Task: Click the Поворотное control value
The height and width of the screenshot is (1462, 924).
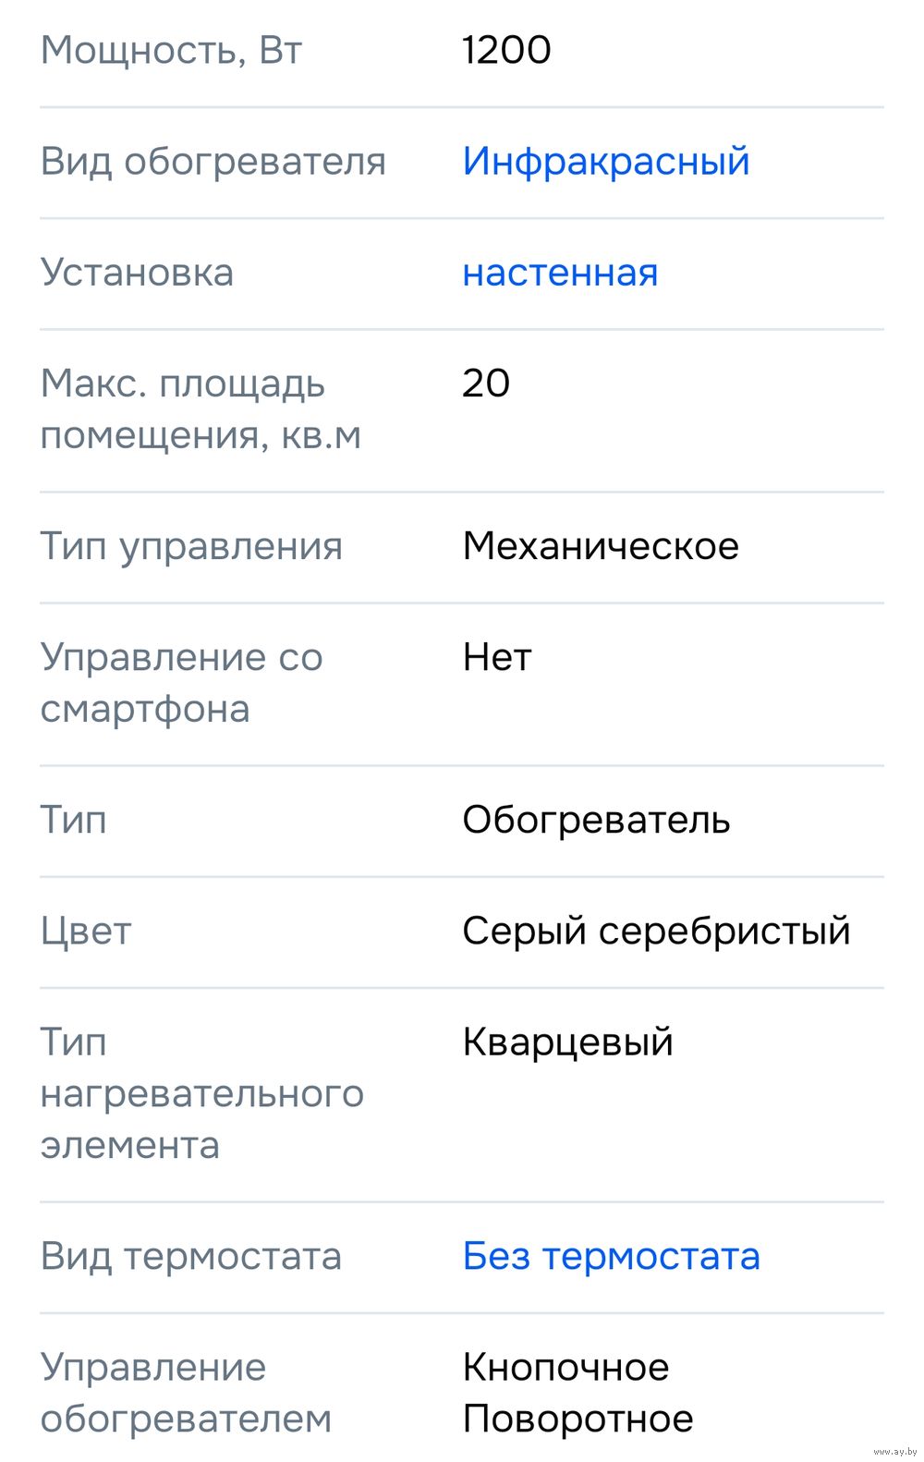Action: pyautogui.click(x=577, y=1419)
